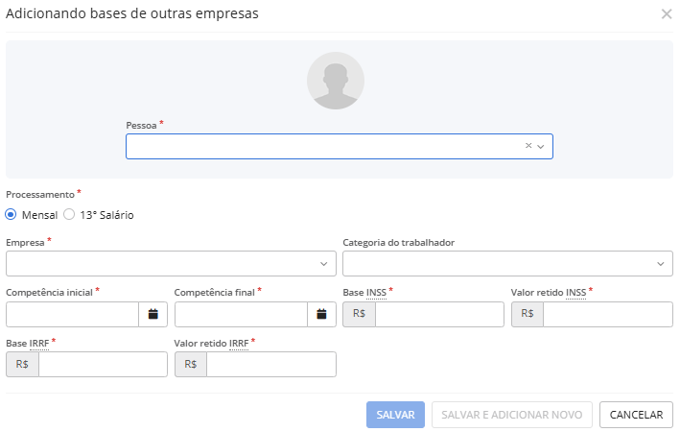Click the person avatar placeholder image
This screenshot has width=680, height=432.
pos(335,81)
